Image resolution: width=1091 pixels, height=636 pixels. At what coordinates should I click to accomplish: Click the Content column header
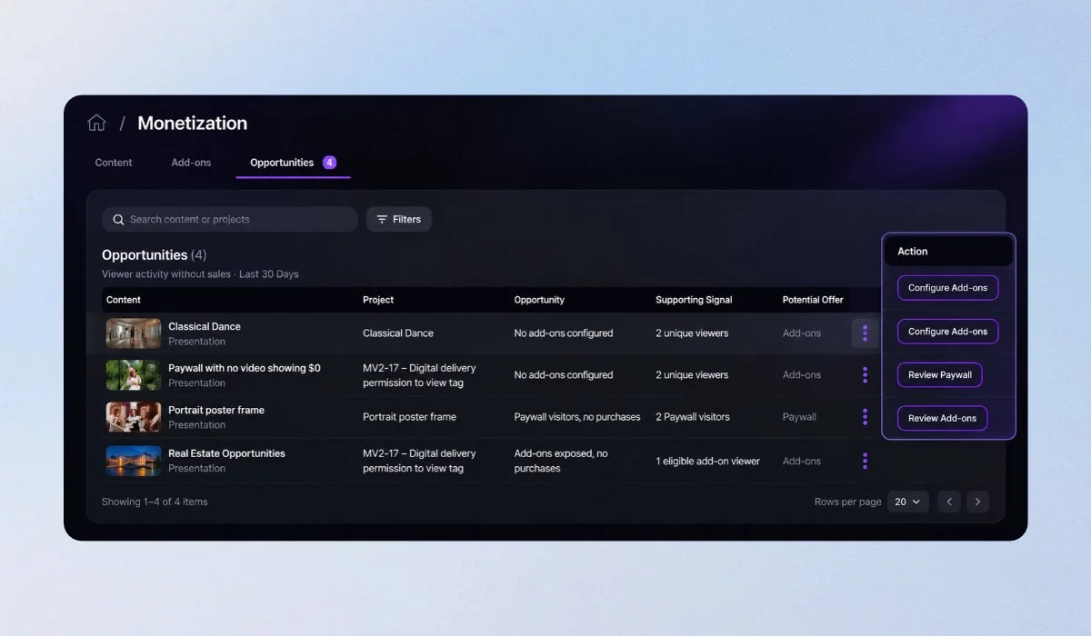[x=124, y=300]
